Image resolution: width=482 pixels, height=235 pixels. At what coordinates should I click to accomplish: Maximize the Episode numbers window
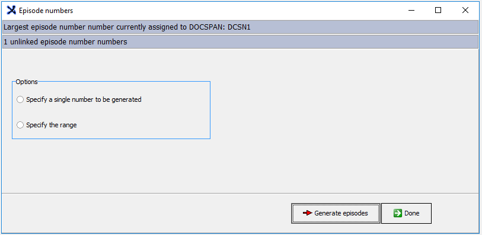pos(438,11)
